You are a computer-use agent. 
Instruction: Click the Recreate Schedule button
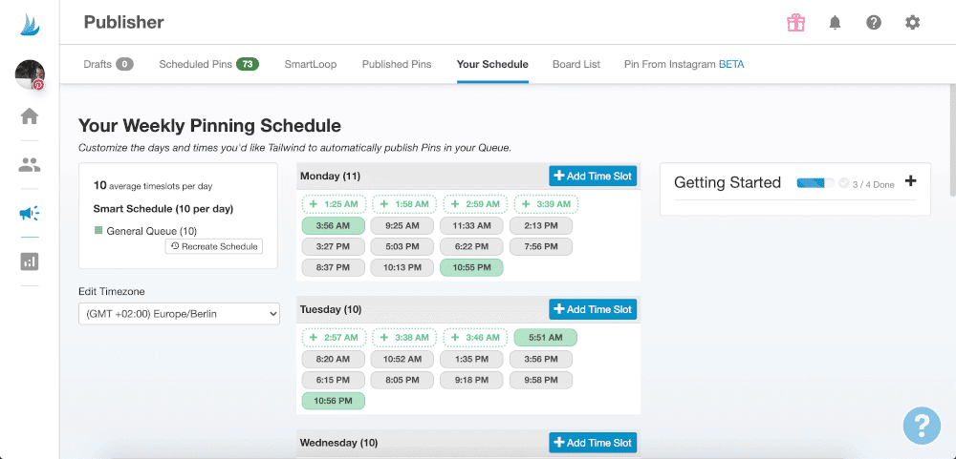[x=214, y=246]
